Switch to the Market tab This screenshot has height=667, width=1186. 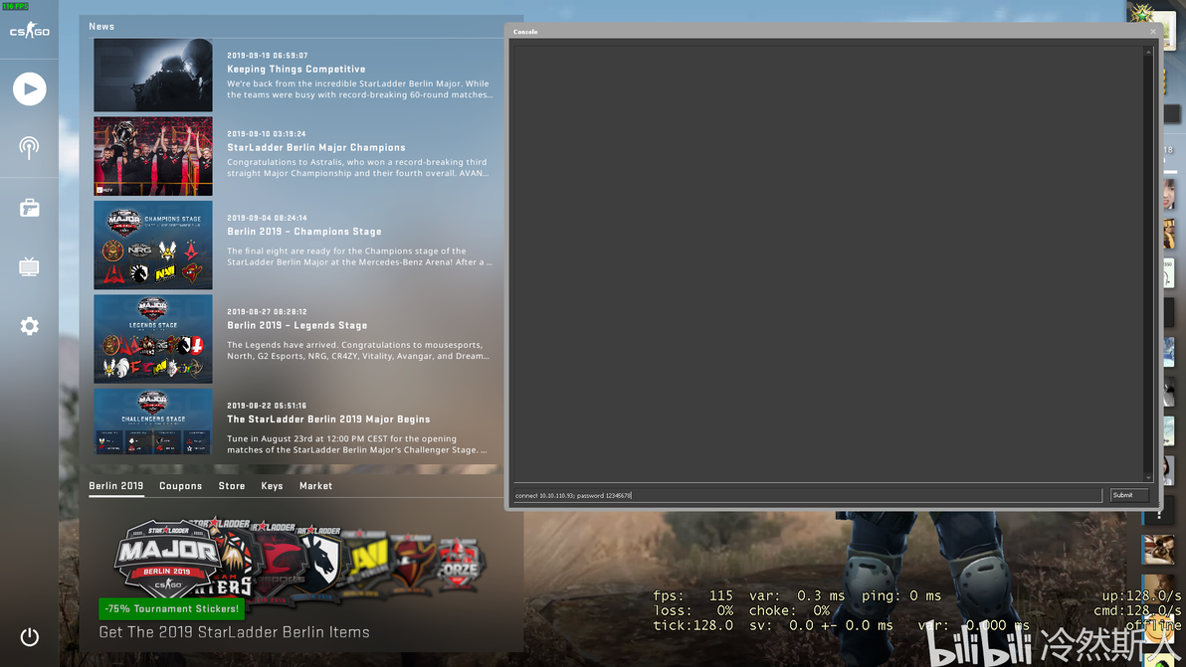pyautogui.click(x=315, y=486)
